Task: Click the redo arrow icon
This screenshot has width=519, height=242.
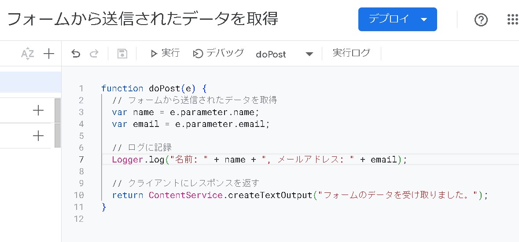Action: [94, 54]
